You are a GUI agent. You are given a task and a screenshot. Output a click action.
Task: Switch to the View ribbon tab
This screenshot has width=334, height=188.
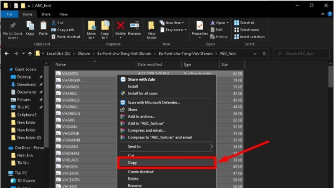(x=63, y=14)
